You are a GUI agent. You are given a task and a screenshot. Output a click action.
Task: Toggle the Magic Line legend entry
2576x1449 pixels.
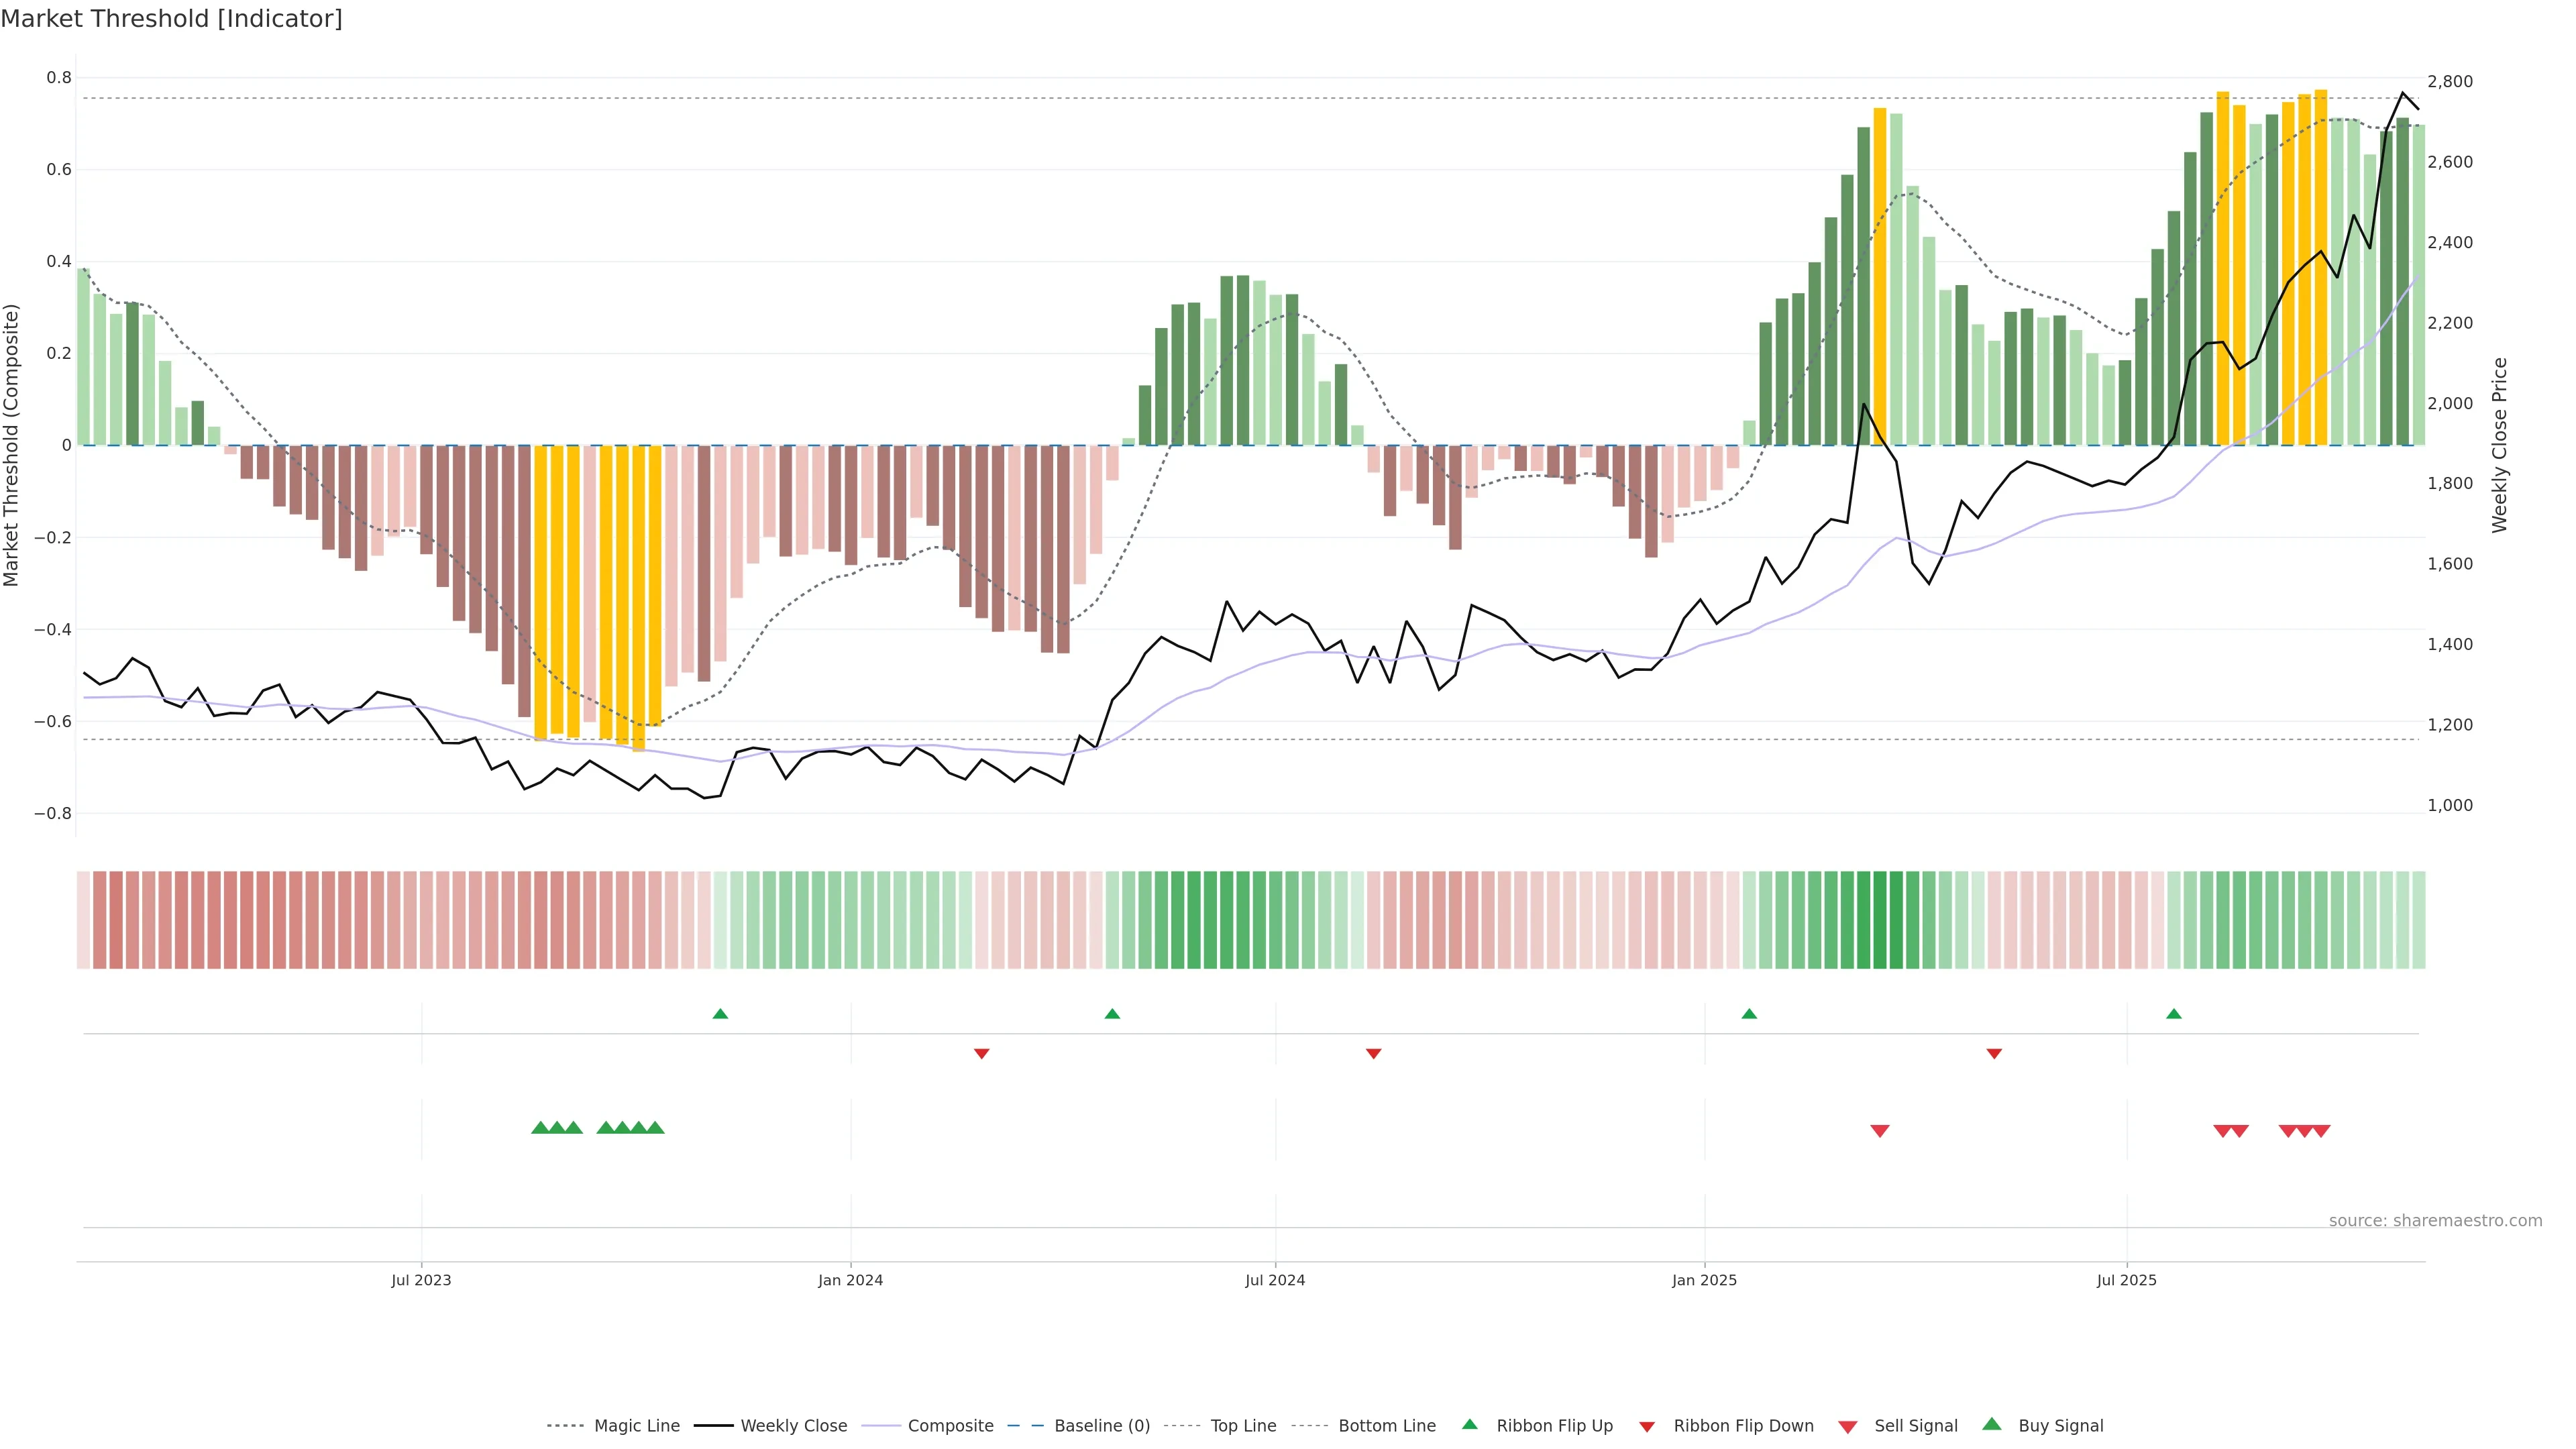pos(636,1426)
